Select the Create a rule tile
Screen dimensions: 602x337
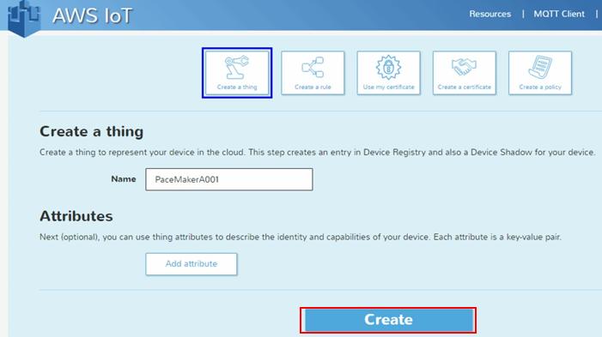(x=313, y=73)
